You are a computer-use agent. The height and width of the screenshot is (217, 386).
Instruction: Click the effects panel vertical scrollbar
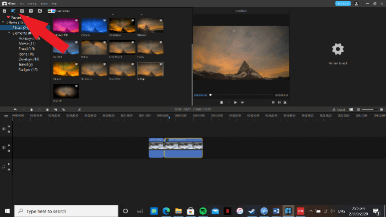pos(192,74)
